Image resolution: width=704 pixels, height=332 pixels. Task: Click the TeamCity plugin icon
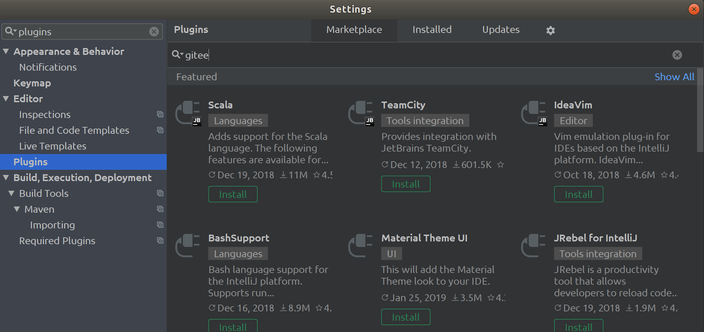click(x=361, y=113)
